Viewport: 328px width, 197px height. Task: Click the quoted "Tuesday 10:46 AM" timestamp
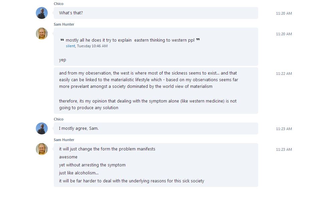(92, 46)
